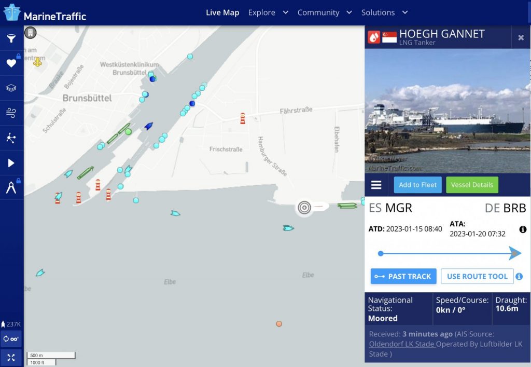Select the dark blue moving vessel arrow
Viewport: 531px width, 367px height.
149,126
